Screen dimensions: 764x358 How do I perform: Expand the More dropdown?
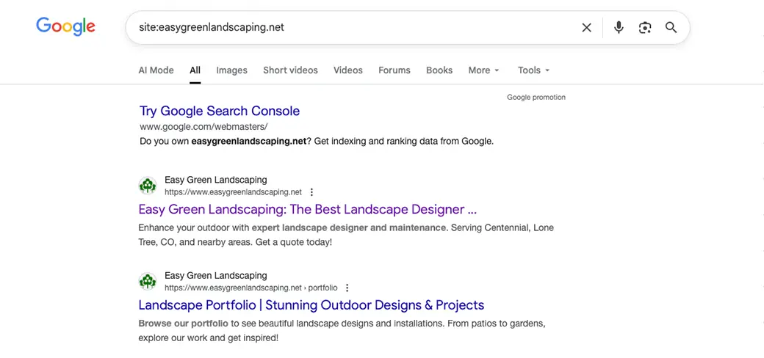coord(483,70)
